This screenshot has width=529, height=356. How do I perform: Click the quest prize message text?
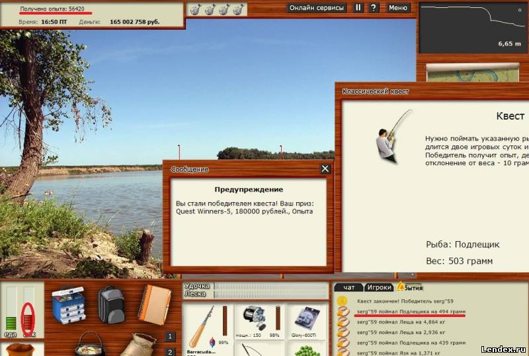245,207
